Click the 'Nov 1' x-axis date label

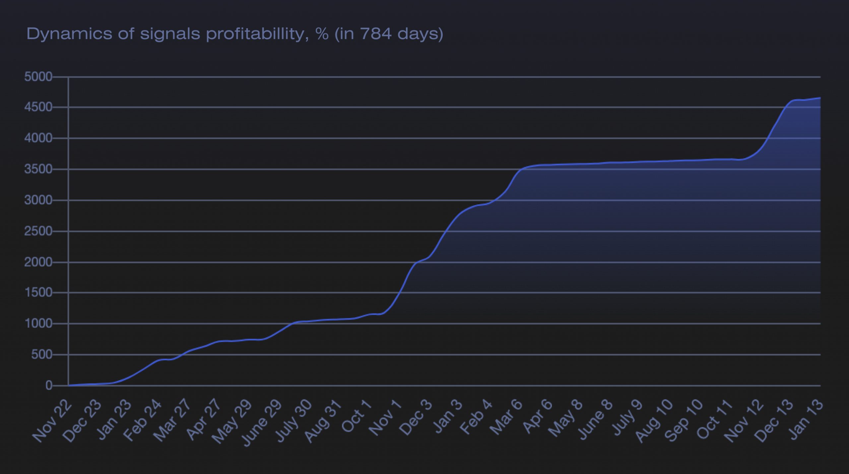coord(385,417)
